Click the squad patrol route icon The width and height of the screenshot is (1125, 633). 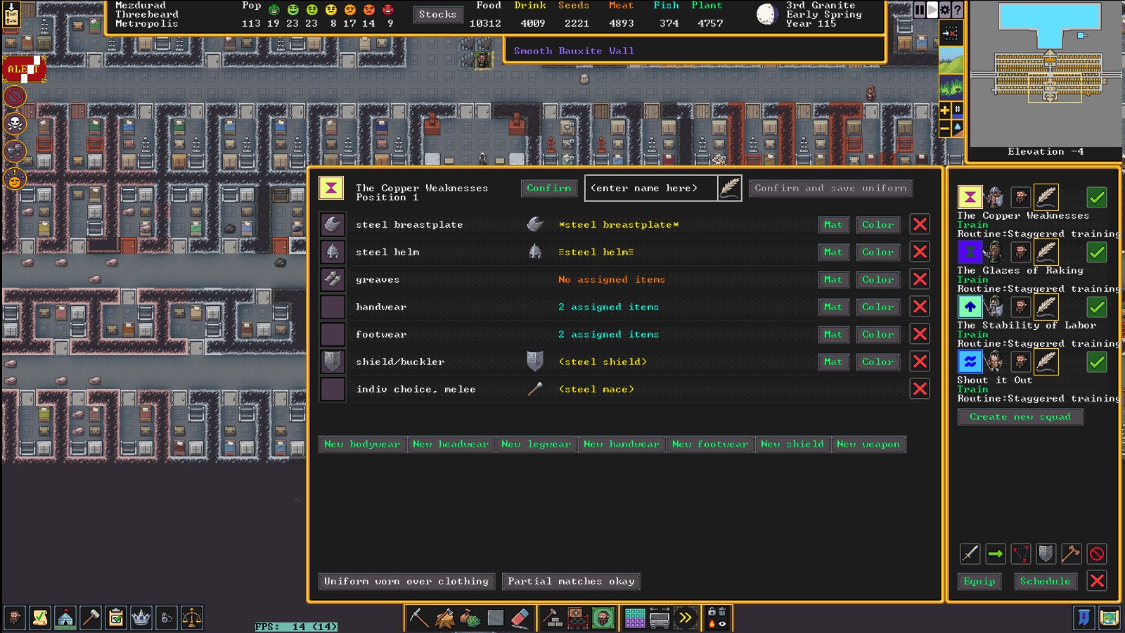tap(1020, 554)
